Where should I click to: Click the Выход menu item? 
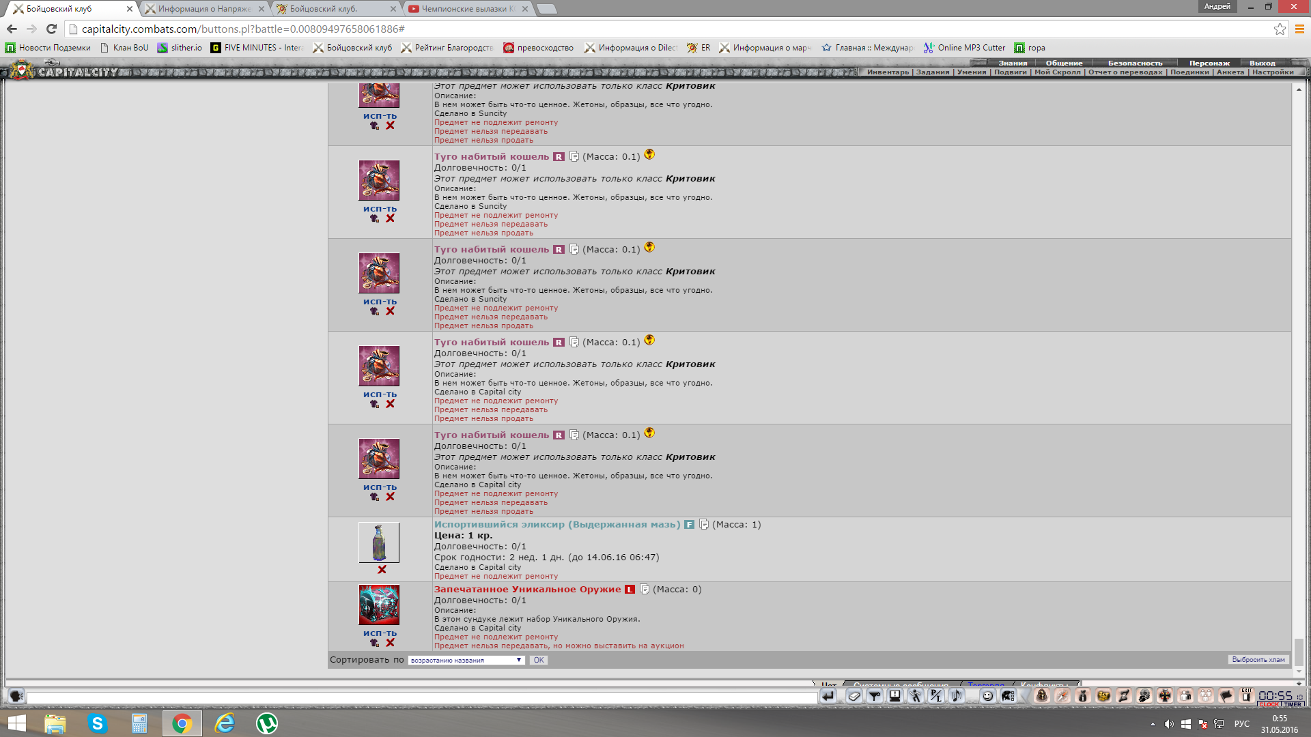coord(1263,63)
